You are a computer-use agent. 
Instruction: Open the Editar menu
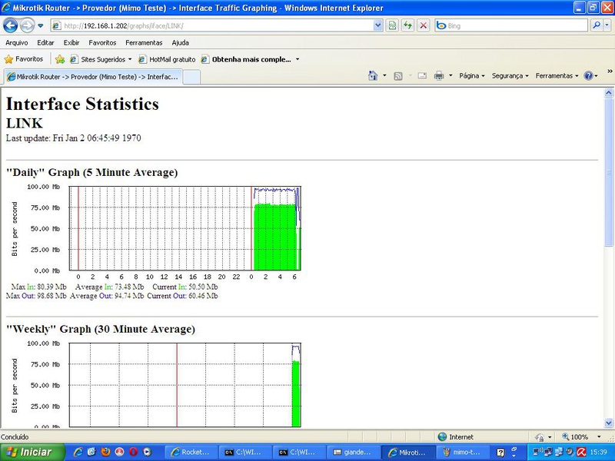(45, 43)
